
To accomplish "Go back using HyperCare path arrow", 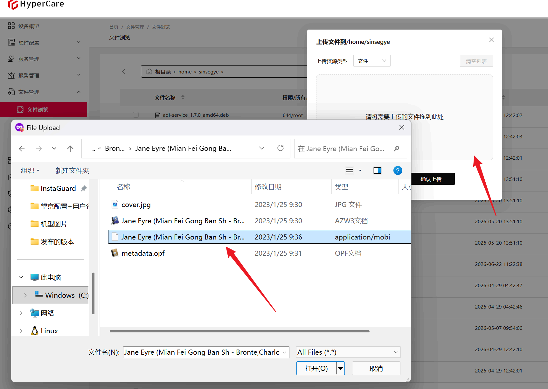I will pyautogui.click(x=124, y=72).
